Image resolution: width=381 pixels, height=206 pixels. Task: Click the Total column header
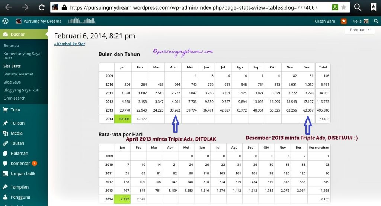[323, 67]
